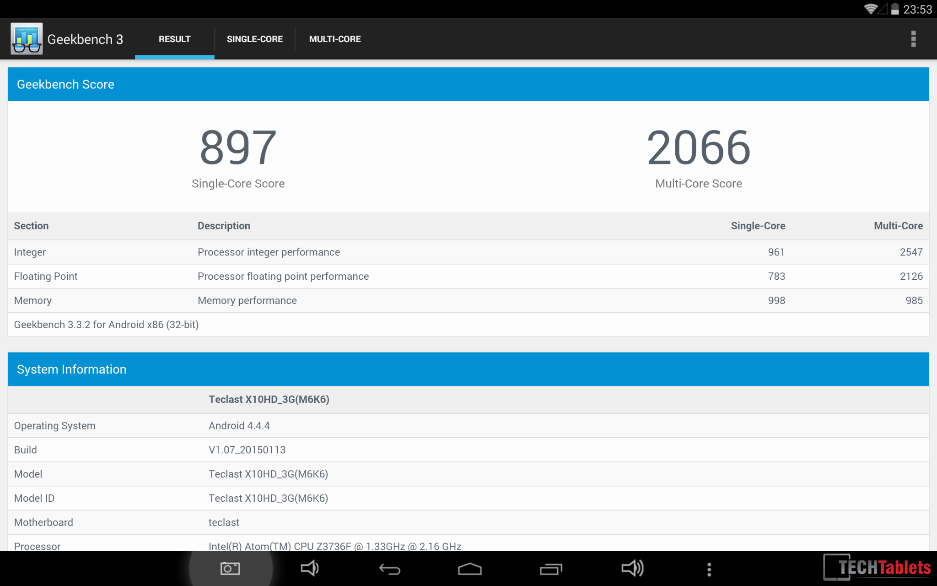Tap the 'Memory performance' description
This screenshot has height=586, width=937.
pyautogui.click(x=247, y=301)
